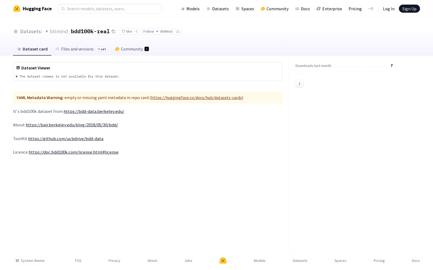This screenshot has height=270, width=433.
Task: Click the Downloads last month value 7
Action: (x=392, y=66)
